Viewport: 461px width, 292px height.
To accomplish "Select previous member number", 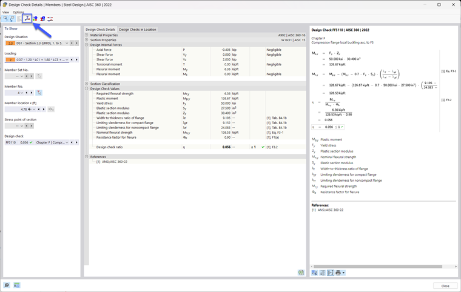I will click(27, 93).
